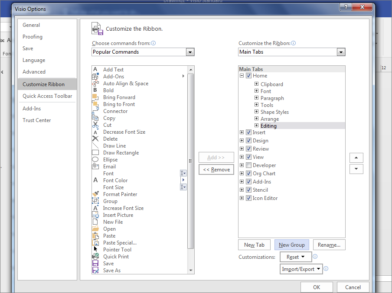392x293 pixels.
Task: Click the Save floppy disk icon
Action: tap(95, 264)
